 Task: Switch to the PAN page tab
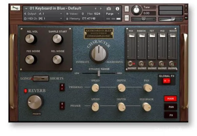tap(170, 107)
